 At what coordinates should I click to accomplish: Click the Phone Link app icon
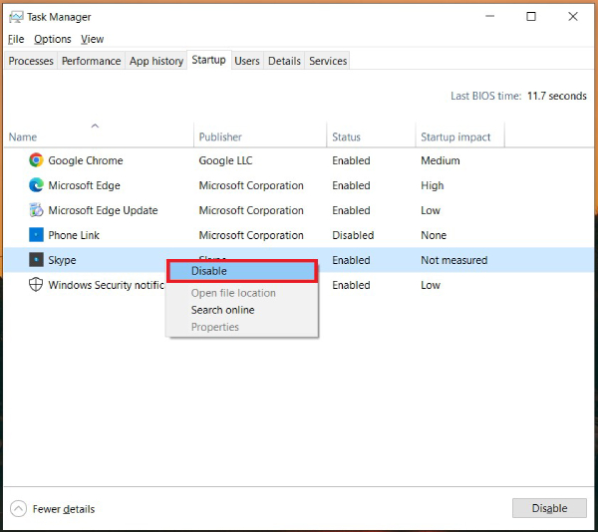[36, 235]
